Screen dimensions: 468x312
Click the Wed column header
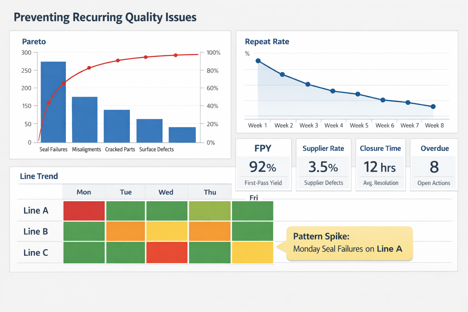(166, 192)
